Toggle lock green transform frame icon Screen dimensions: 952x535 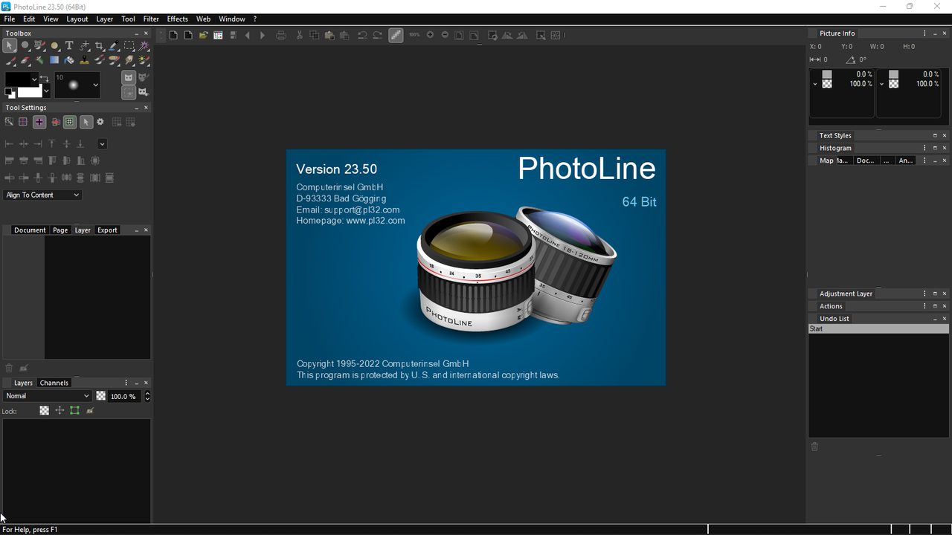74,410
